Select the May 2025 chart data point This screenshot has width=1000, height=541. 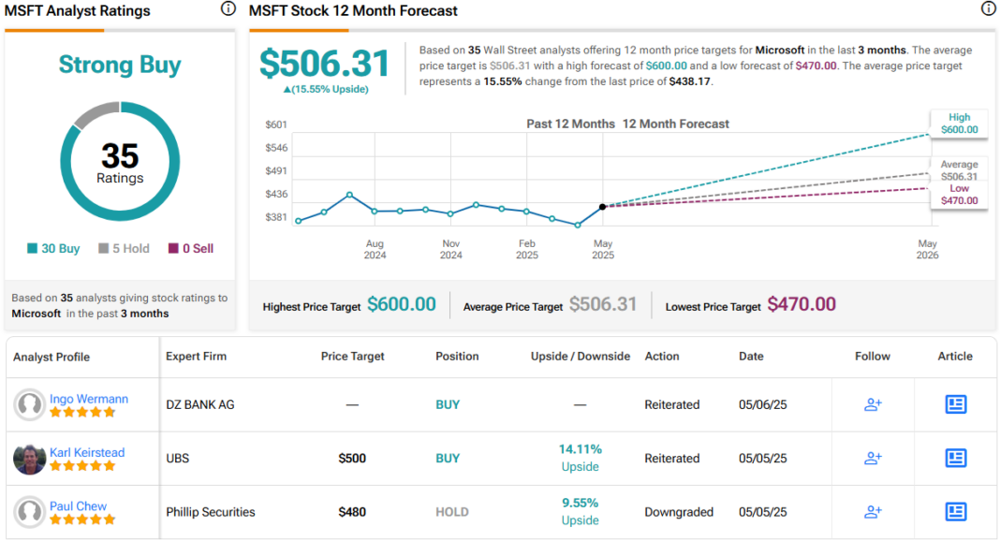click(x=602, y=206)
